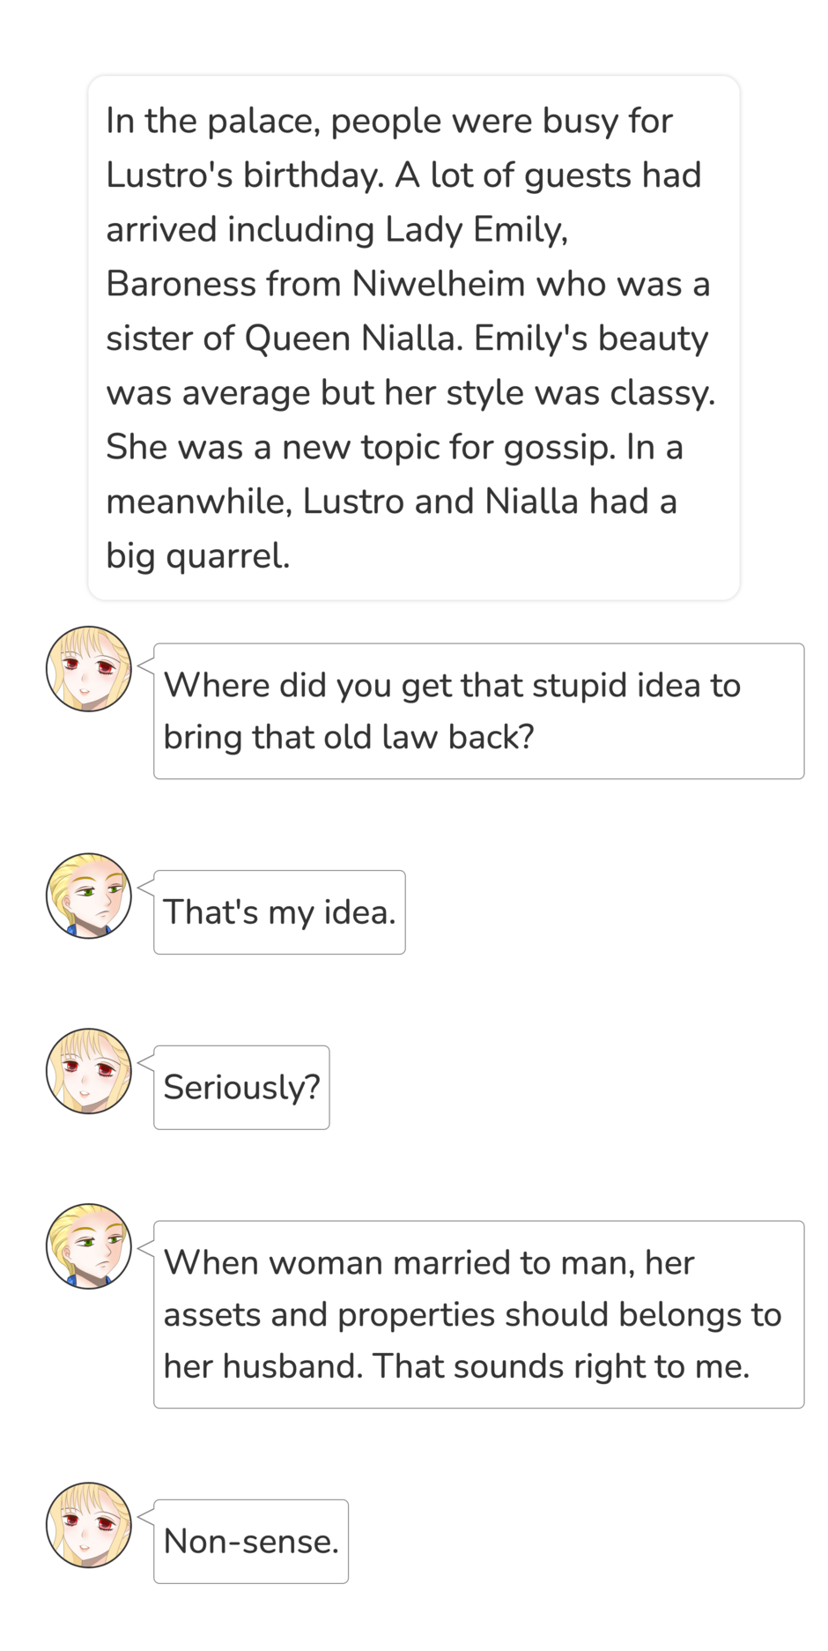Viewport: 828px width, 1651px height.
Task: Click the red-eyed avatar next to "Seriously?"
Action: pyautogui.click(x=88, y=1071)
